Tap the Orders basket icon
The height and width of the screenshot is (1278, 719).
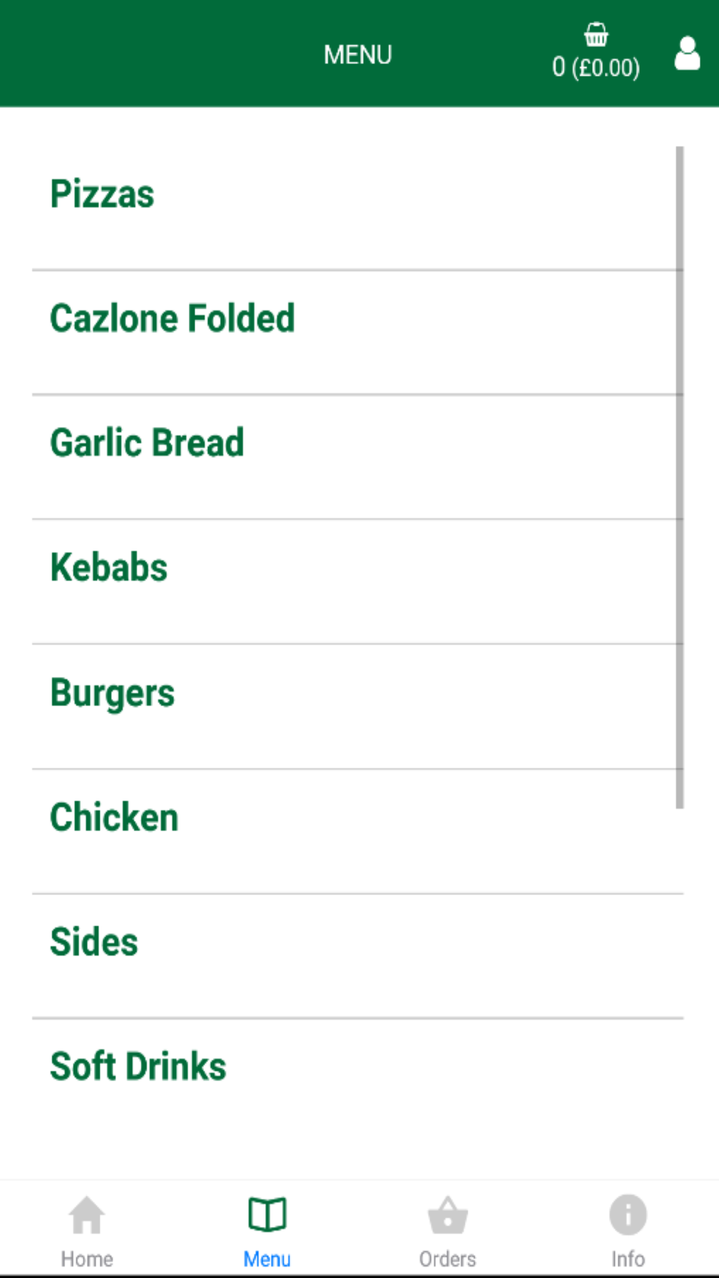click(448, 1215)
